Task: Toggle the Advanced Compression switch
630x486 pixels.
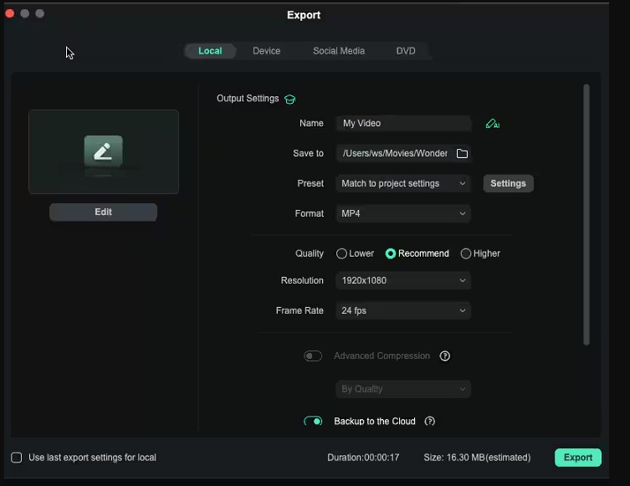Action: pos(313,356)
